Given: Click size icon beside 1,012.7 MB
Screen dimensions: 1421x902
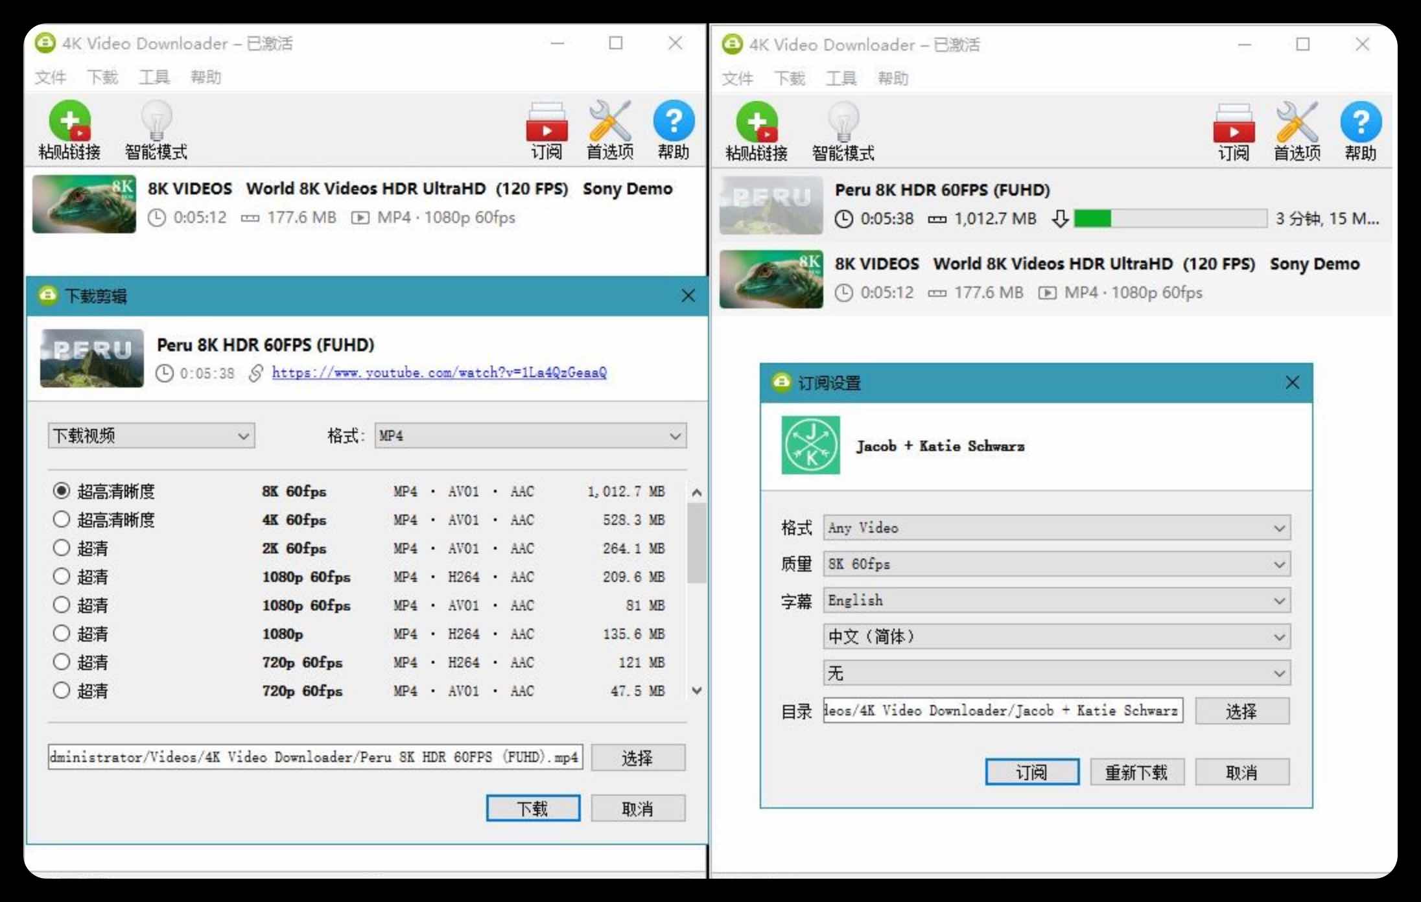Looking at the screenshot, I should [x=937, y=219].
